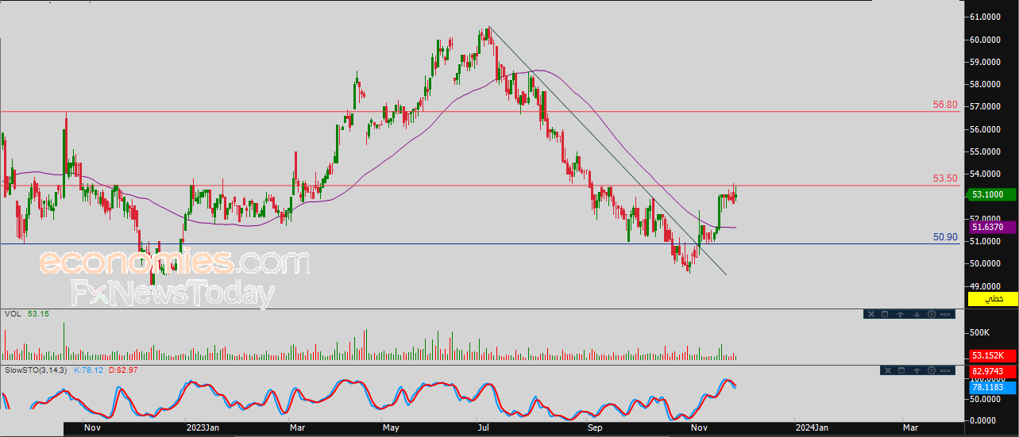
Task: Click the red 53.152K volume tag
Action: 993,355
